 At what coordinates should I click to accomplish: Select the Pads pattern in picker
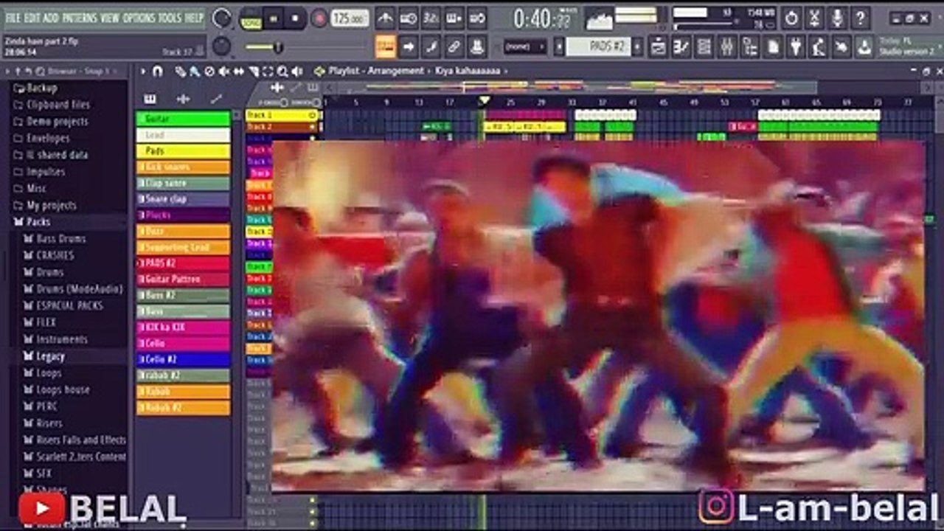[x=183, y=150]
